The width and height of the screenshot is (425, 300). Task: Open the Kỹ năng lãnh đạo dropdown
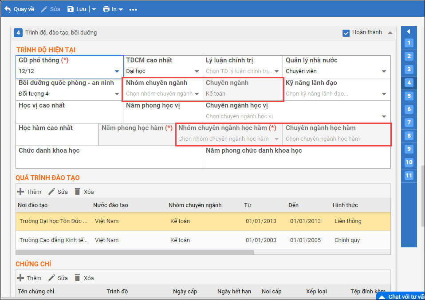pyautogui.click(x=384, y=94)
